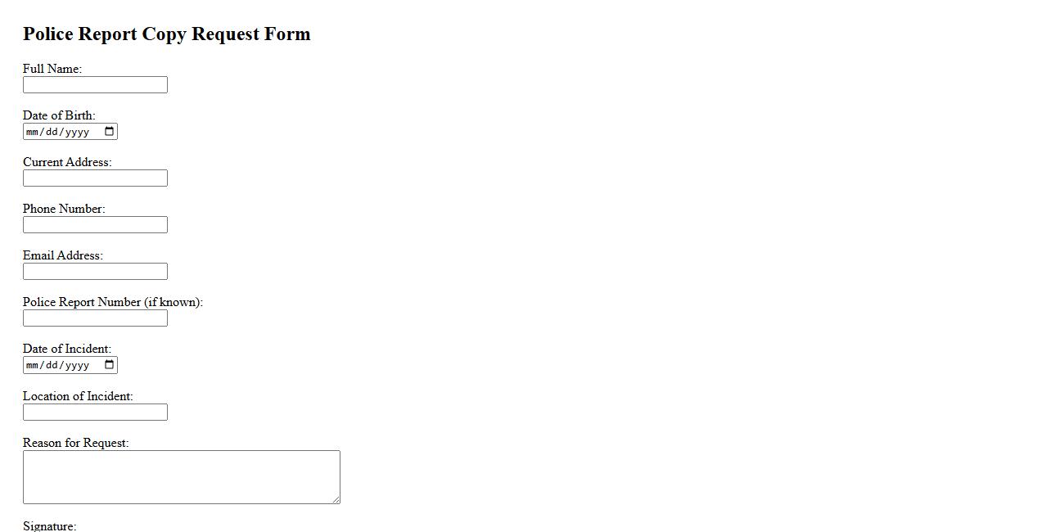Click the resize handle of the Reason textarea
Viewport: 1046px width, 532px height.
[x=336, y=499]
